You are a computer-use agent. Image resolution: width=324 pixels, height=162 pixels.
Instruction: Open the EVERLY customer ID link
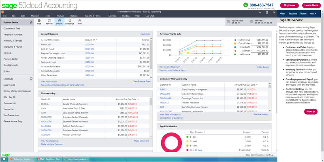[163, 89]
